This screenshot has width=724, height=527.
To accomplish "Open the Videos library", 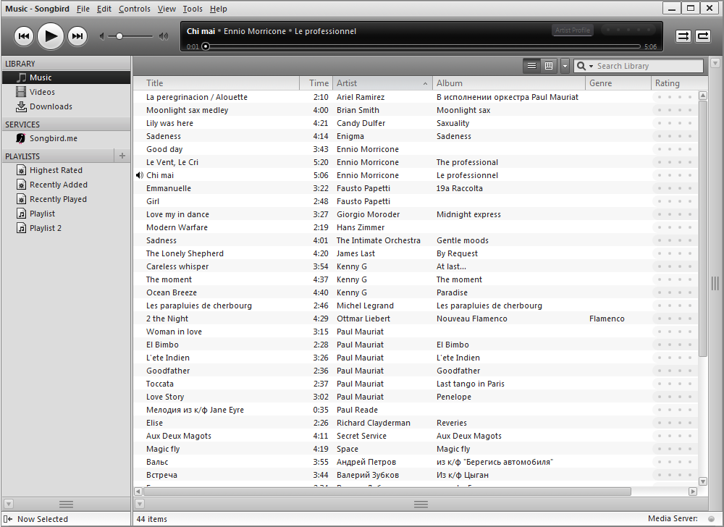I will click(42, 92).
